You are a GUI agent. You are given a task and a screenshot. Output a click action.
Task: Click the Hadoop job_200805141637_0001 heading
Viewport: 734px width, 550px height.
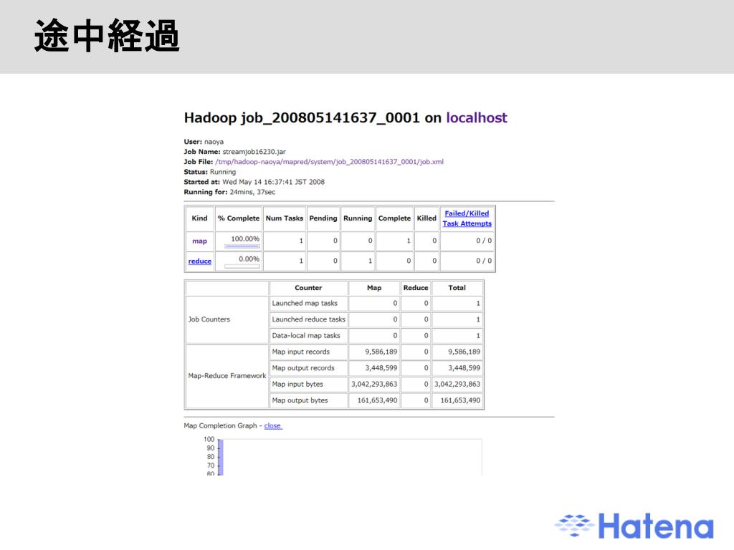(302, 117)
